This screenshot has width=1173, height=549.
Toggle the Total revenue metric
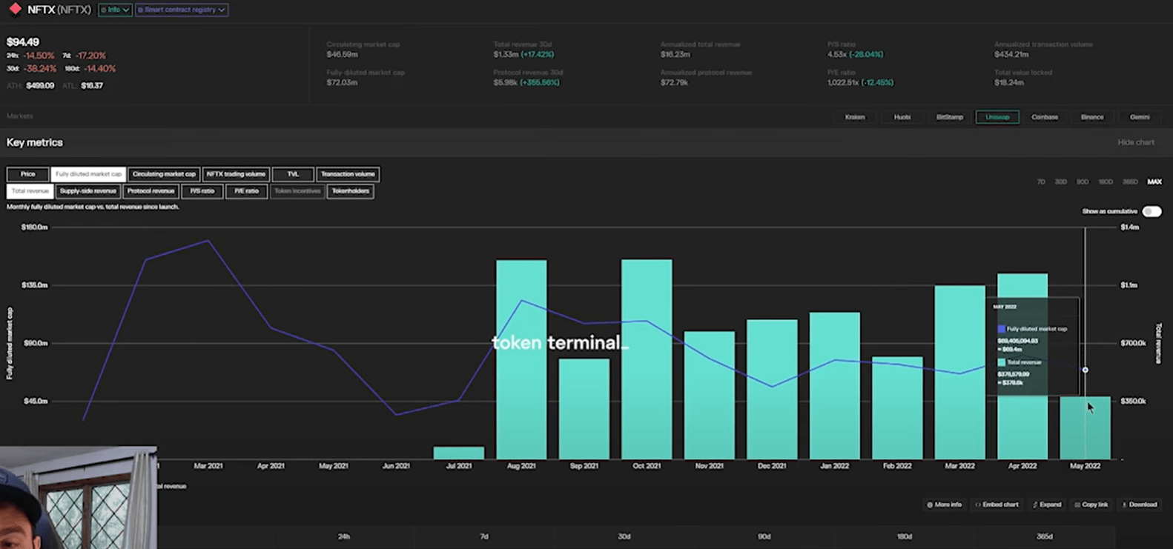[x=30, y=191]
